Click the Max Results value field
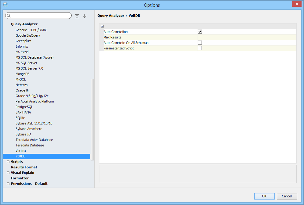 247,37
